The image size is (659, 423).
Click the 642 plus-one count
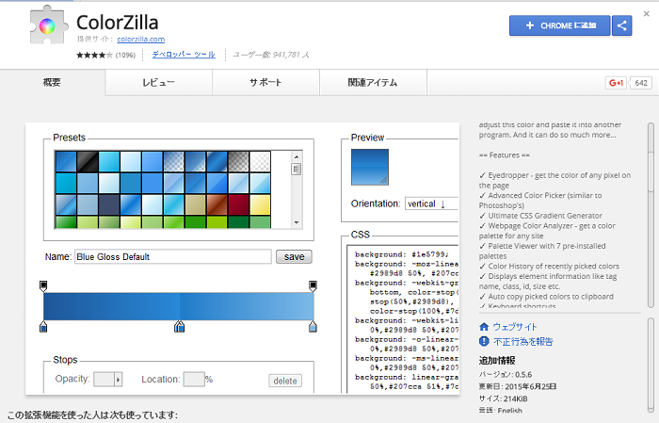click(x=641, y=83)
